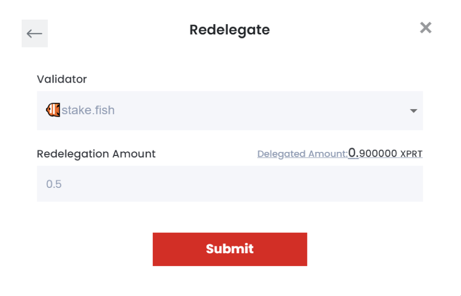Click the middle of the validator selector
The height and width of the screenshot is (296, 461).
230,111
